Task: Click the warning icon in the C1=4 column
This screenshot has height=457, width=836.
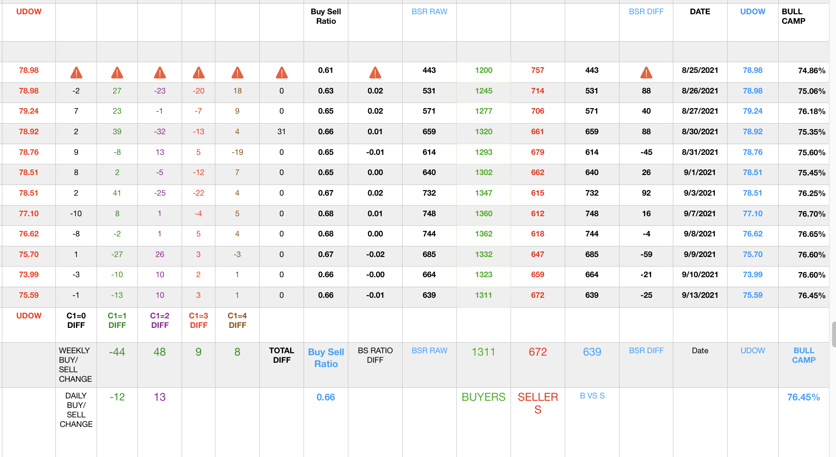Action: [237, 72]
